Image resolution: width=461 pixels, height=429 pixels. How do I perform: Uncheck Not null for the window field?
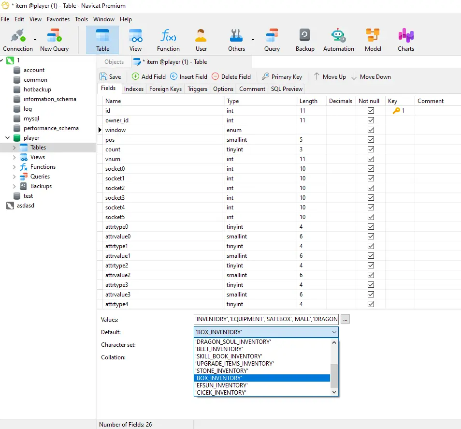(x=371, y=130)
